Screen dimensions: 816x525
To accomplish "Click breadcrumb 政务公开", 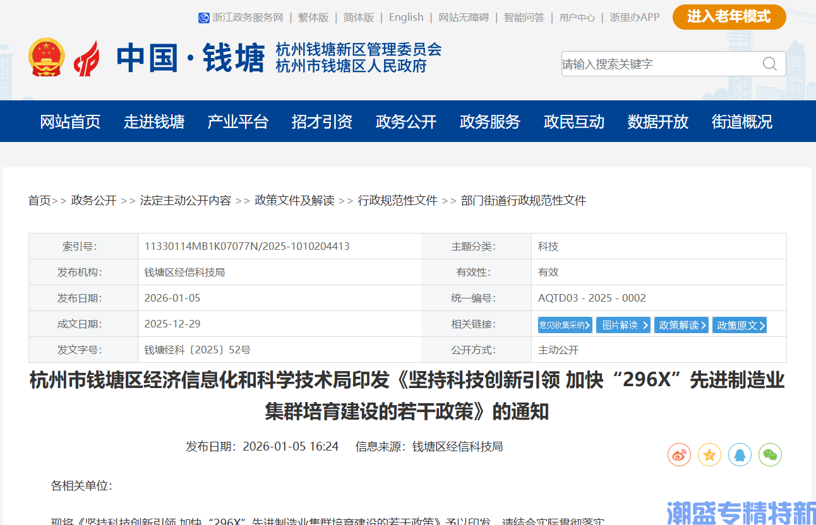I will [94, 201].
